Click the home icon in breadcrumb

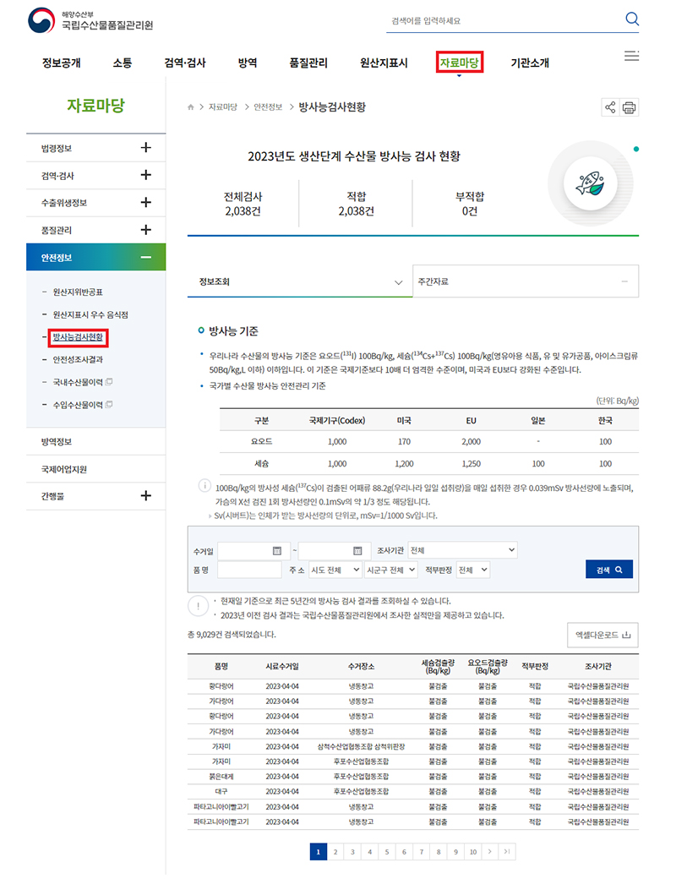(x=191, y=107)
